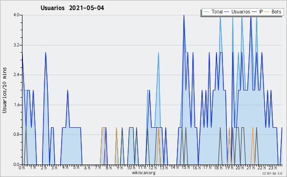
Task: Select the 'Usuarios' legend label
Action: point(241,11)
